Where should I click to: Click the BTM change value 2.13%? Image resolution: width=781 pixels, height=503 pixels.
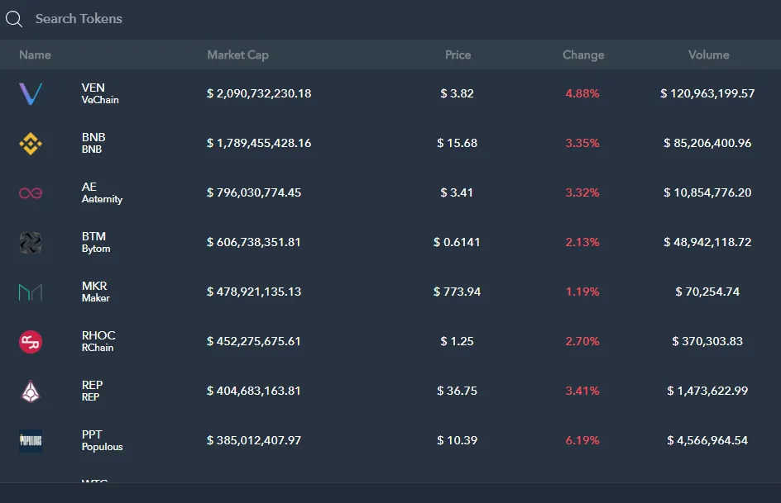coord(582,242)
